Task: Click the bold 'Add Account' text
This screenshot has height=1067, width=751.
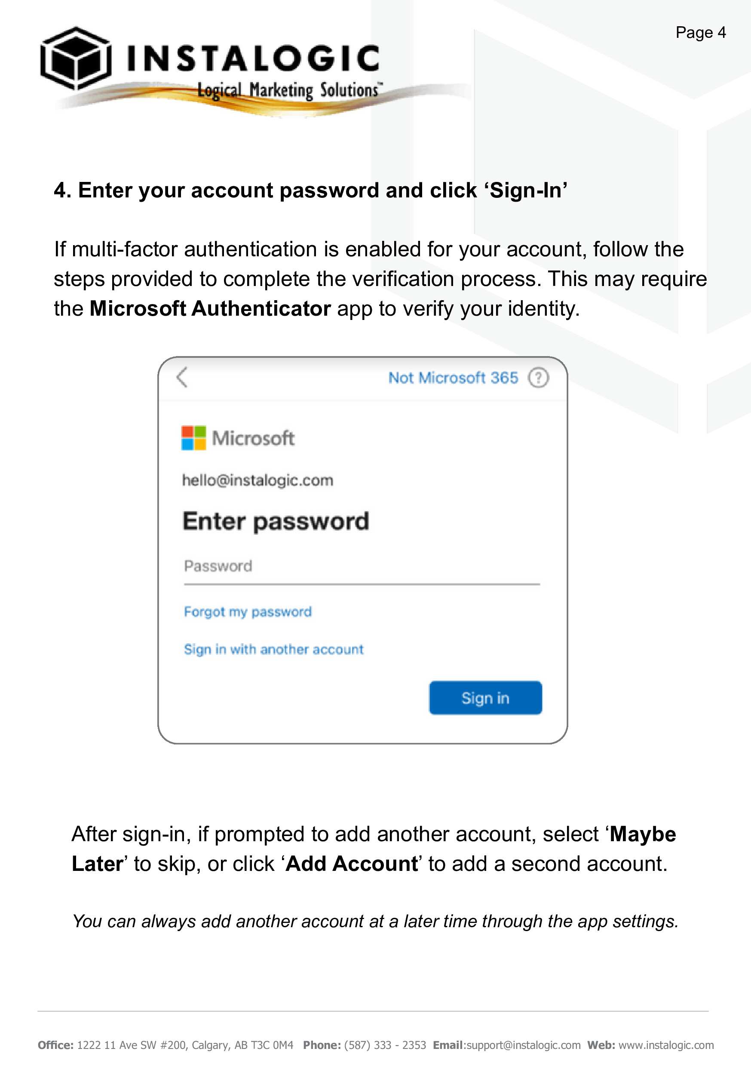Action: pyautogui.click(x=352, y=864)
